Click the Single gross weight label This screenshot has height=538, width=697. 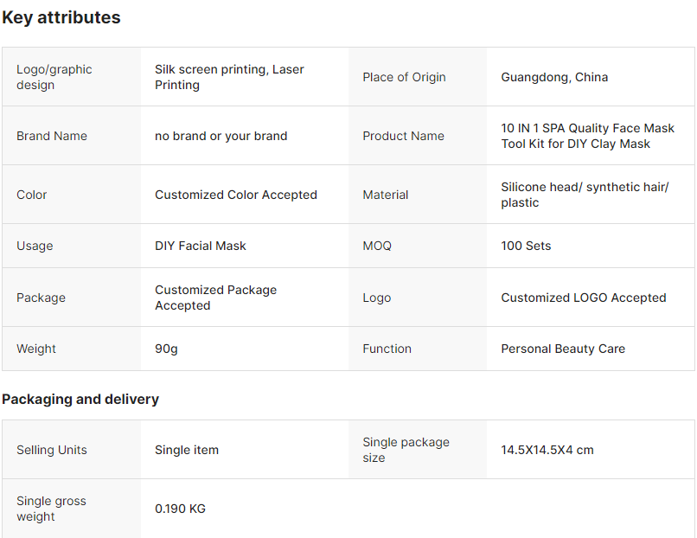pos(51,509)
